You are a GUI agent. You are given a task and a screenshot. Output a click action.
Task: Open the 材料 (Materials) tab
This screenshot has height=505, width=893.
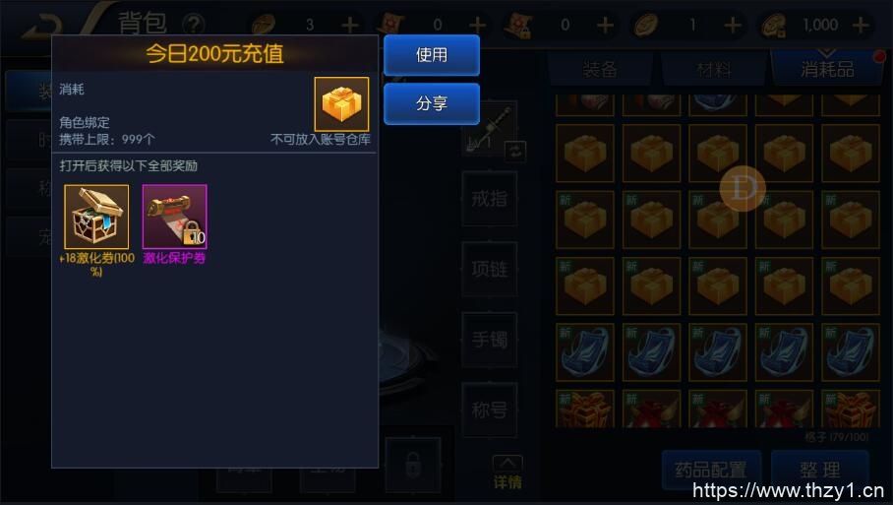click(x=714, y=70)
